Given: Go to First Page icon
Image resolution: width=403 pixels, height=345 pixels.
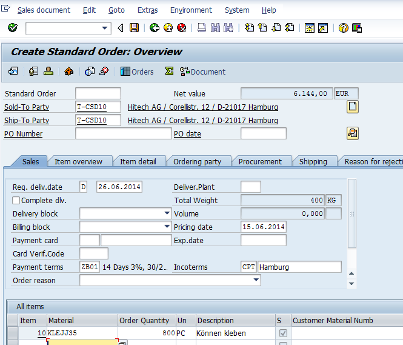Looking at the screenshot, I should [x=249, y=27].
